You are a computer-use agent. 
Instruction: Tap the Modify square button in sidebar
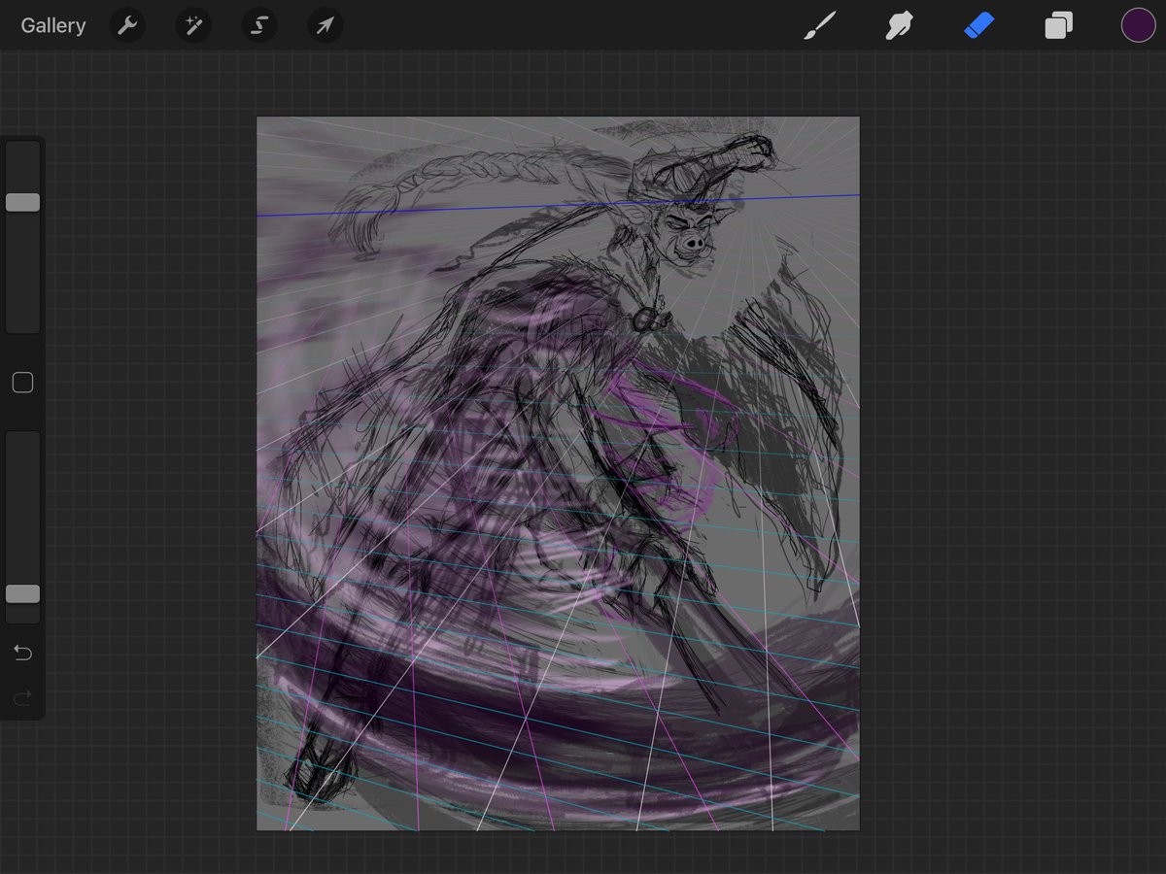coord(22,383)
